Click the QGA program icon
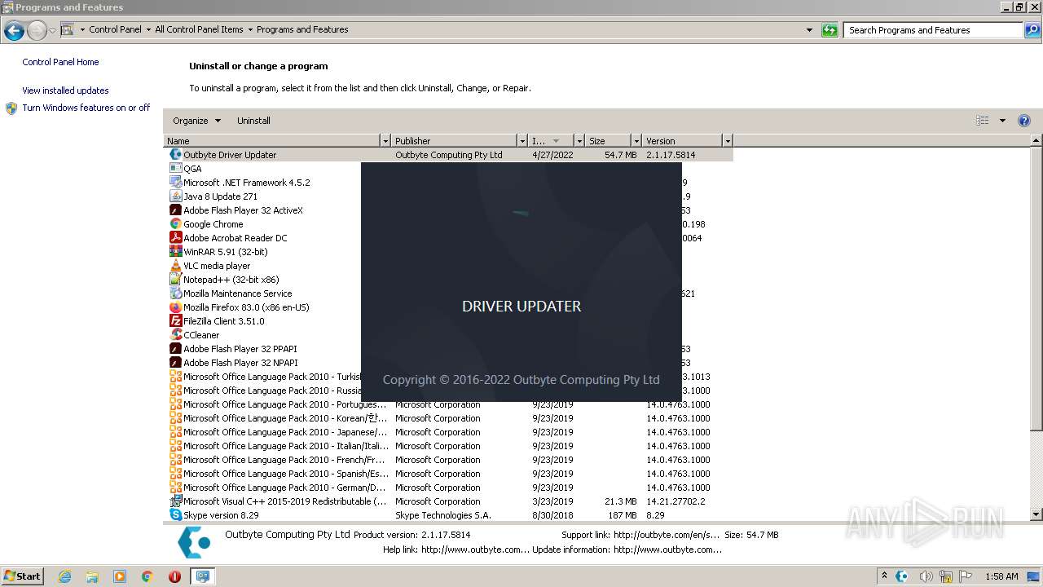This screenshot has width=1043, height=587. [175, 169]
